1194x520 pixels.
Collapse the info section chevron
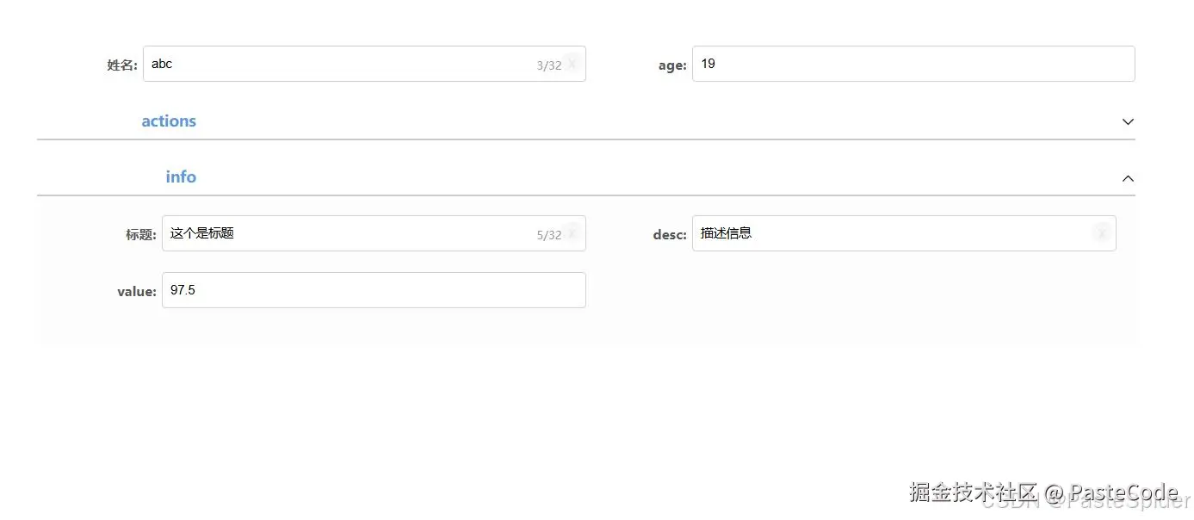coord(1128,178)
